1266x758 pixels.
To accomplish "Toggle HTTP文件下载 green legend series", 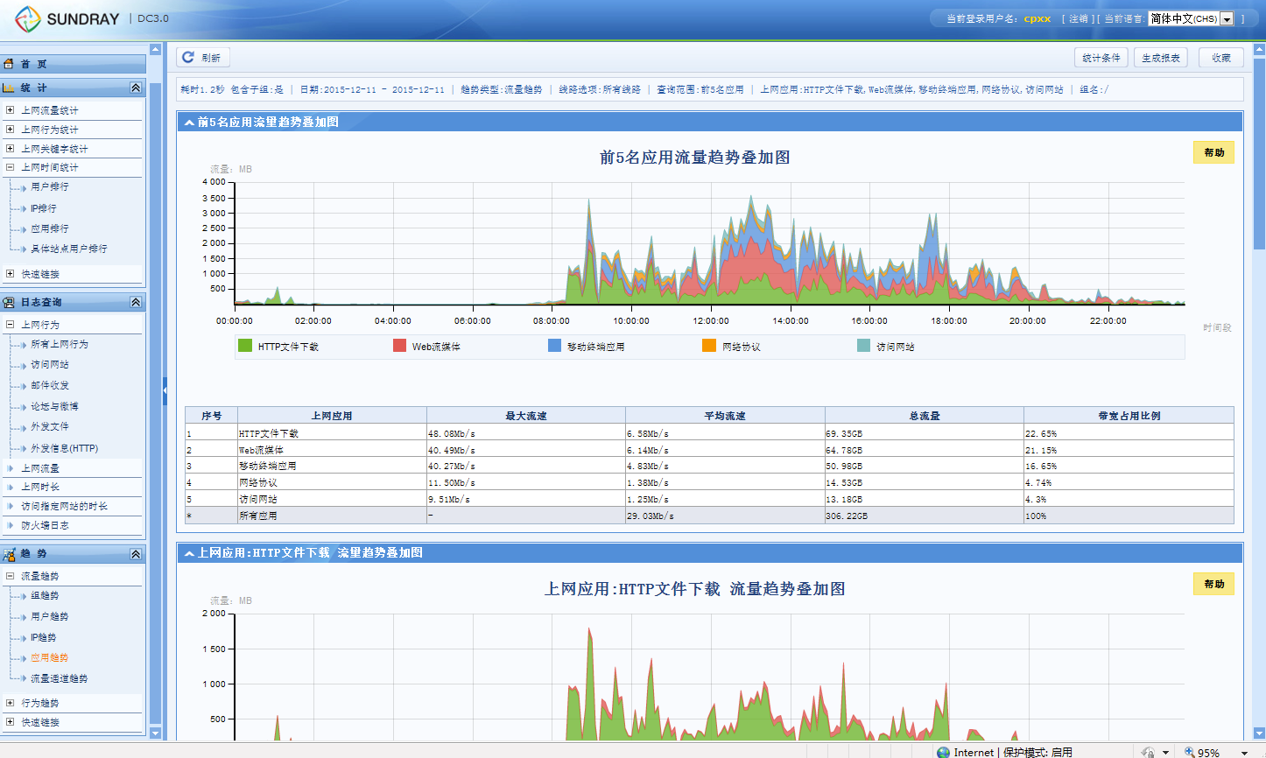I will click(x=245, y=346).
